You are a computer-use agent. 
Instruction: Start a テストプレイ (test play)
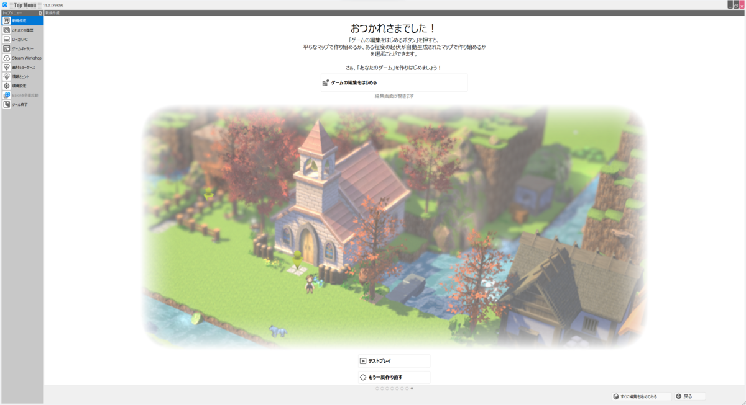[x=393, y=360]
